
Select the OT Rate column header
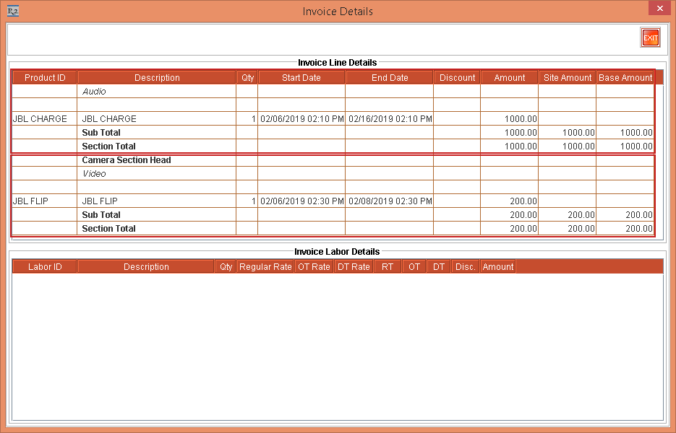pyautogui.click(x=314, y=267)
